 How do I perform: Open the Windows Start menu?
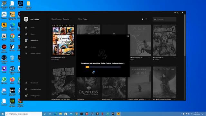click(3, 114)
